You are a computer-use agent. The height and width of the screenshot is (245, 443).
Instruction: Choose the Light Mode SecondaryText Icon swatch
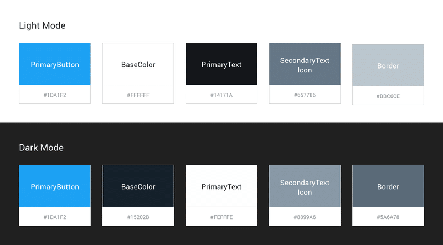tap(305, 64)
